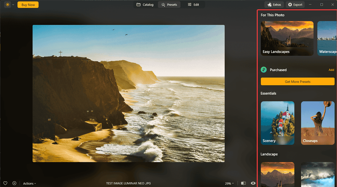
Task: Open the Edit tab
Action: [x=193, y=5]
